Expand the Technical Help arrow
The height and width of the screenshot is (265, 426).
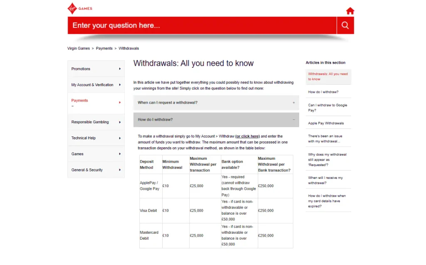click(119, 138)
